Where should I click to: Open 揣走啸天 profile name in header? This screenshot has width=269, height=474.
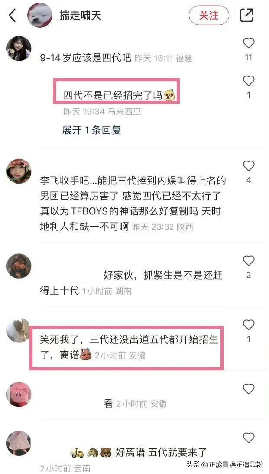pyautogui.click(x=80, y=16)
